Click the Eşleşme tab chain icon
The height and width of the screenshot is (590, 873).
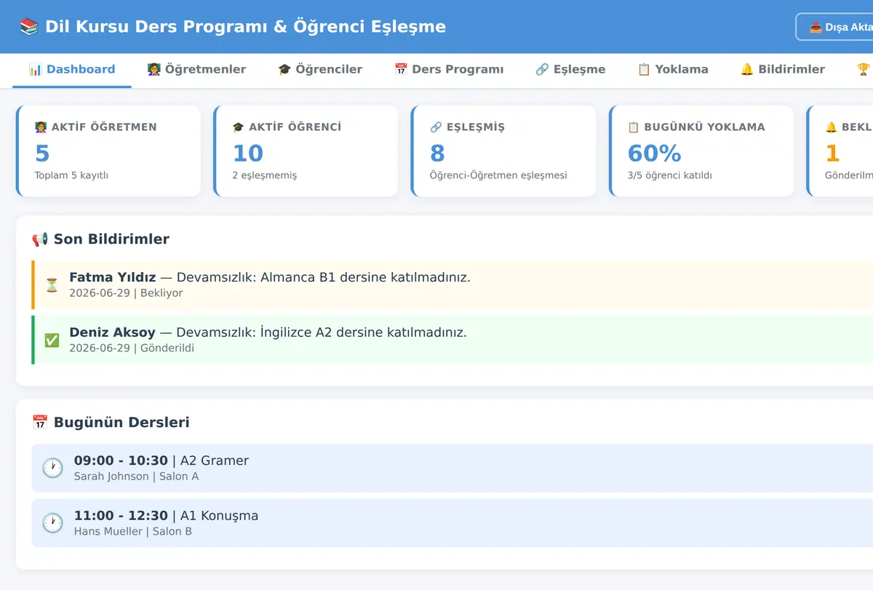[x=542, y=70]
